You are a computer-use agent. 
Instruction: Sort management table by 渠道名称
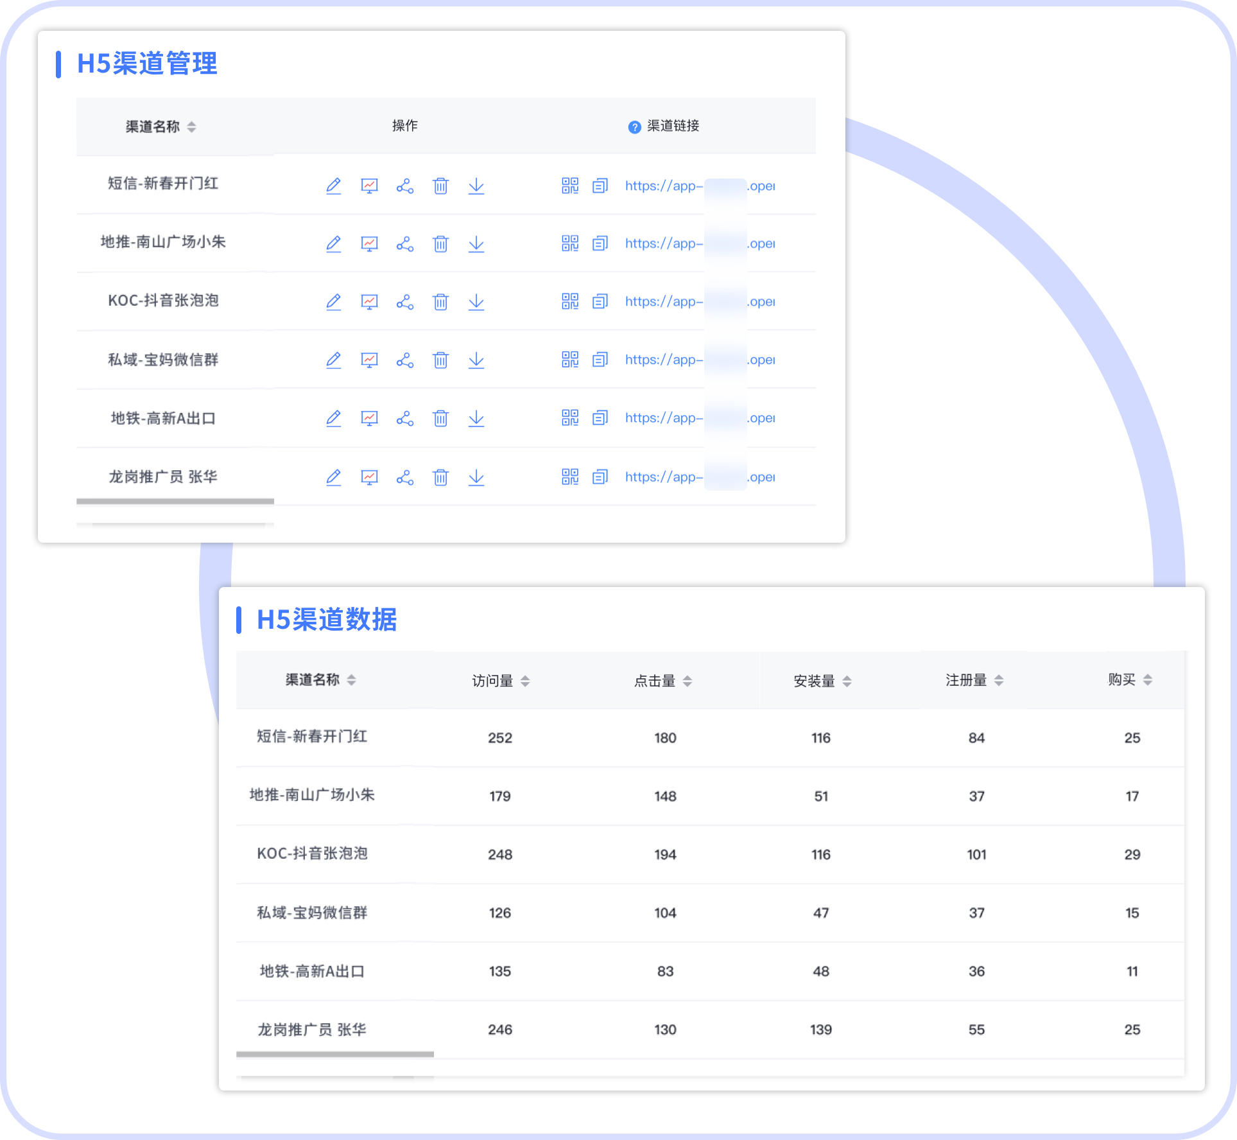[x=191, y=127]
